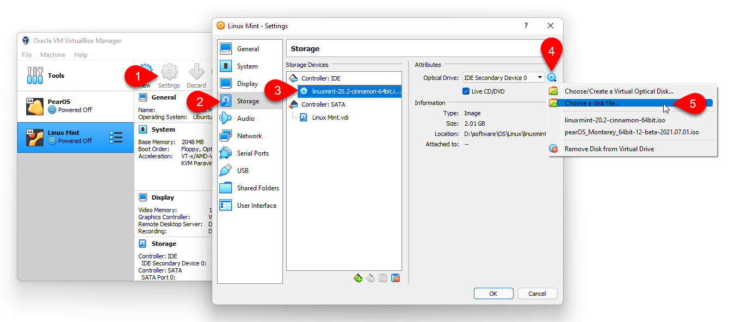Open Settings in VirtualBox Manager toolbar
The width and height of the screenshot is (735, 322).
[169, 76]
